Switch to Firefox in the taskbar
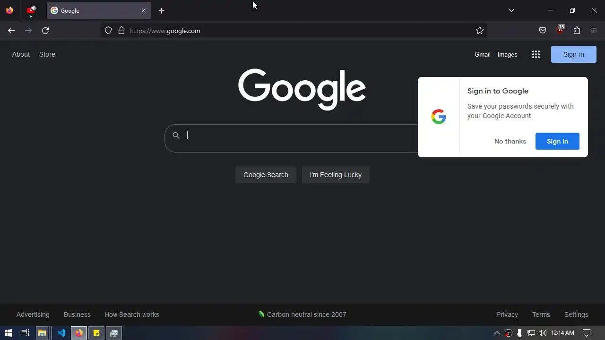Viewport: 605px width, 340px height. [x=79, y=333]
